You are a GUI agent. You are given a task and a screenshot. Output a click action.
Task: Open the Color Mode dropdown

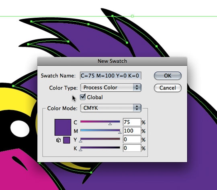click(x=111, y=108)
